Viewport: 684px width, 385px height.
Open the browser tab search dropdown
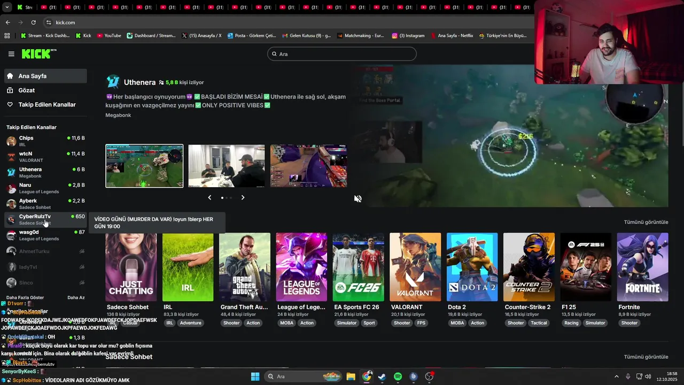point(7,7)
